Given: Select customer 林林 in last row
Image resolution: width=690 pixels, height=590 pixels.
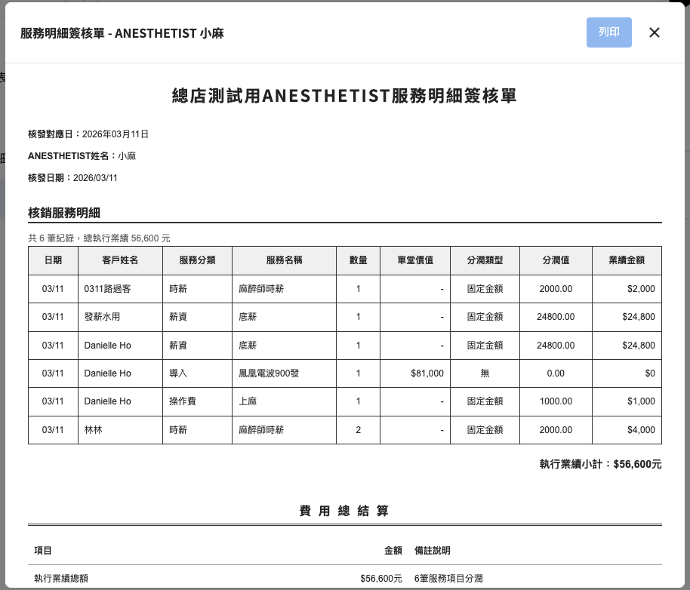Looking at the screenshot, I should click(x=94, y=430).
